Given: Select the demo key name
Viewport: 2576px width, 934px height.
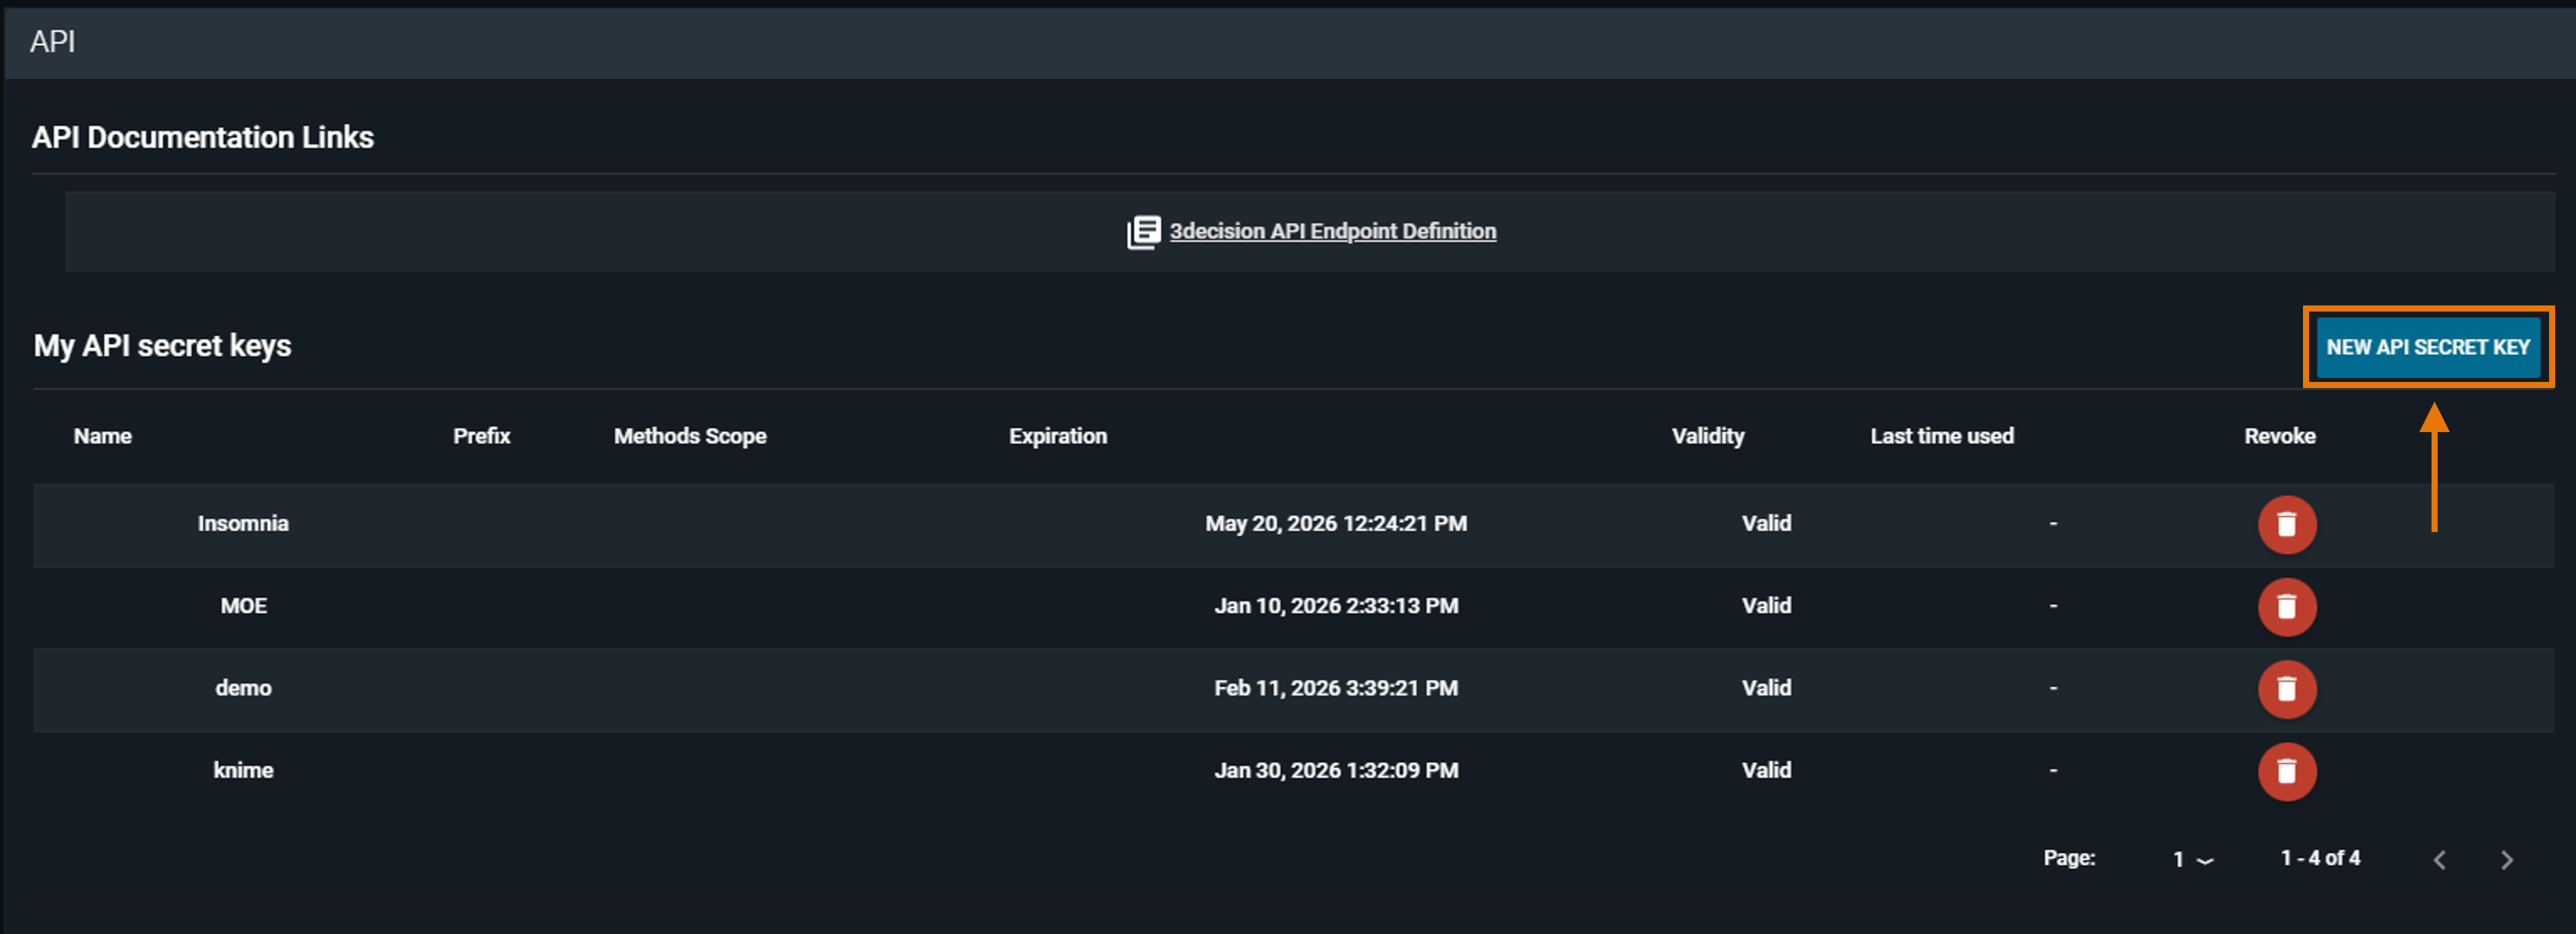Looking at the screenshot, I should [243, 687].
